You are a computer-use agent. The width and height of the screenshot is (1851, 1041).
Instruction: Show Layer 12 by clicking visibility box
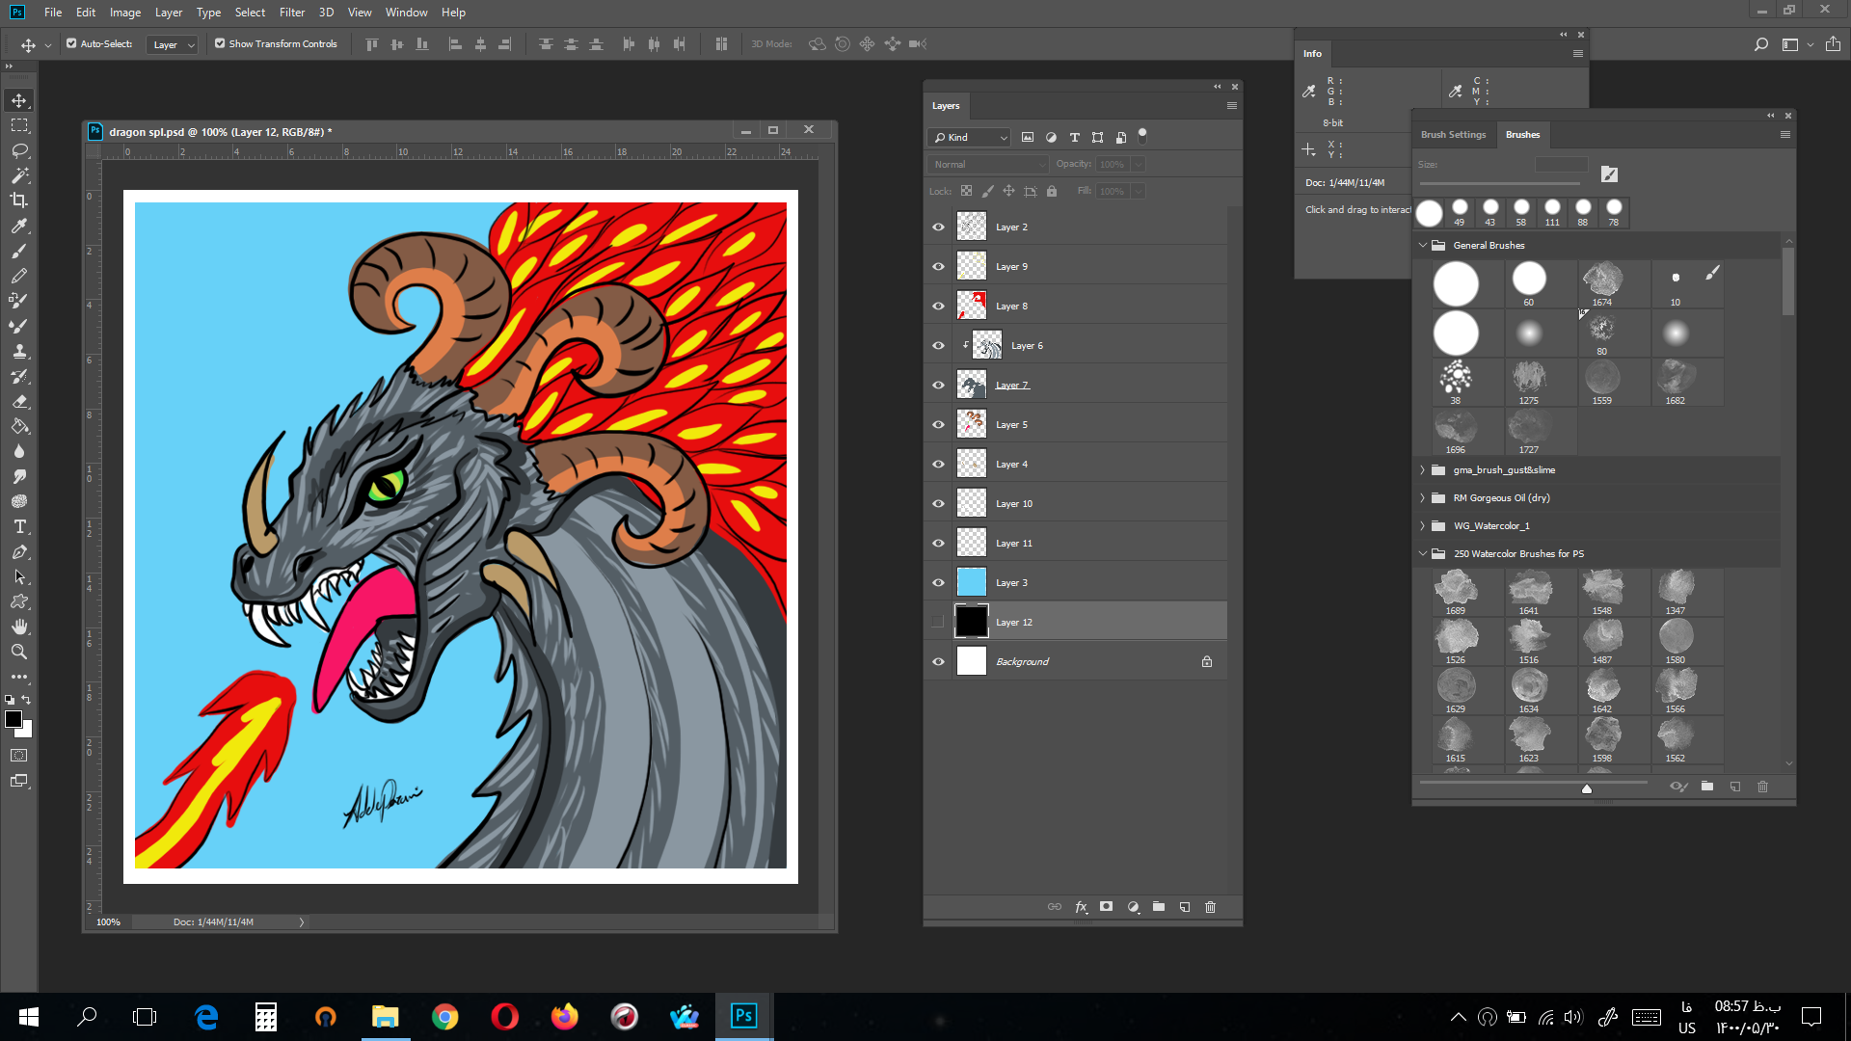pyautogui.click(x=938, y=623)
